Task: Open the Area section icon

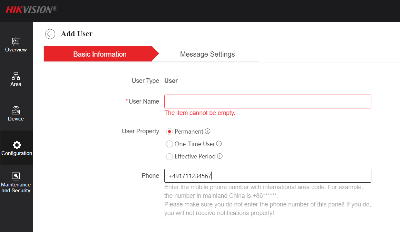Action: click(16, 76)
